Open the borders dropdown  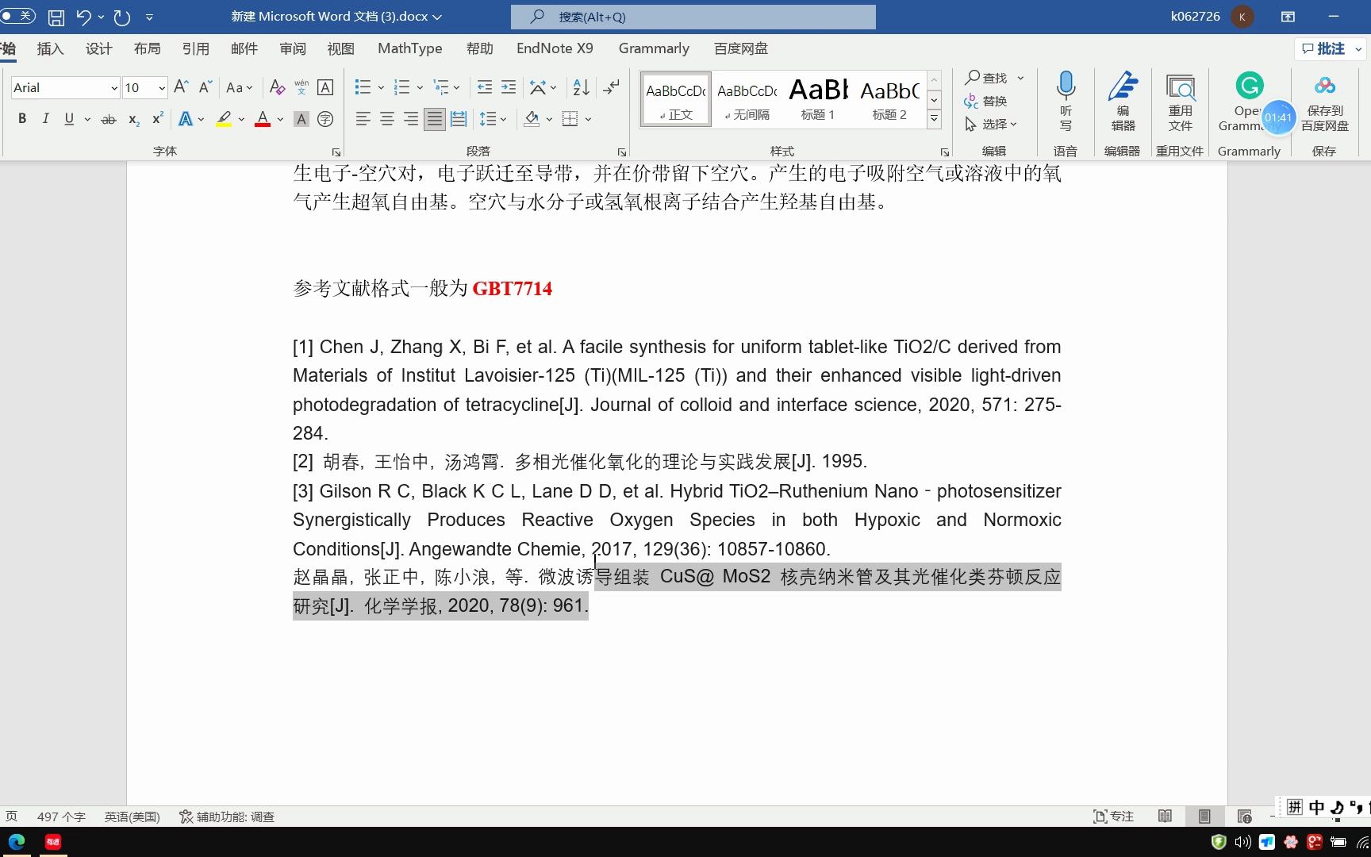click(588, 119)
